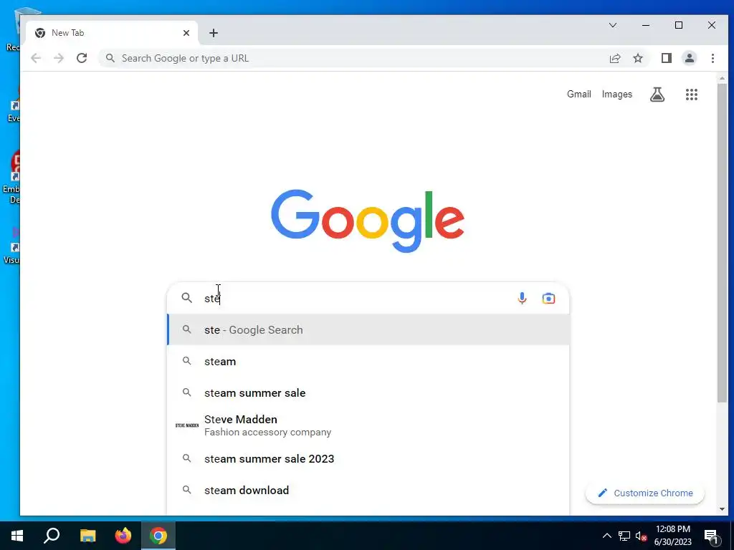
Task: Bookmark this tab with star icon
Action: [x=637, y=58]
